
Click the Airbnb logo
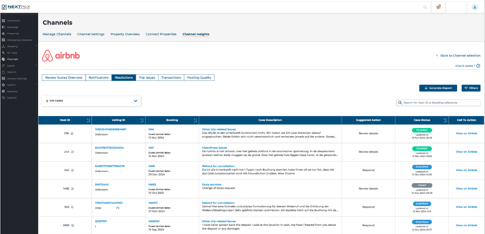point(61,56)
